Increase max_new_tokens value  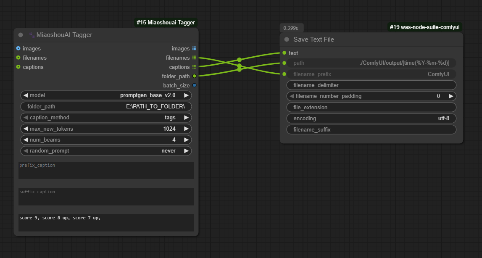click(186, 129)
